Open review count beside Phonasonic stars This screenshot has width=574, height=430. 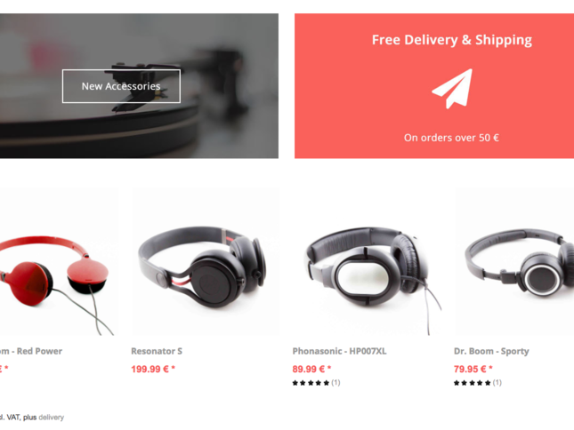pos(336,383)
